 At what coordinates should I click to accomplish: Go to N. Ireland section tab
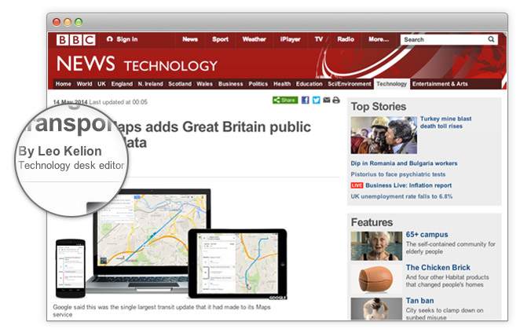pyautogui.click(x=150, y=84)
